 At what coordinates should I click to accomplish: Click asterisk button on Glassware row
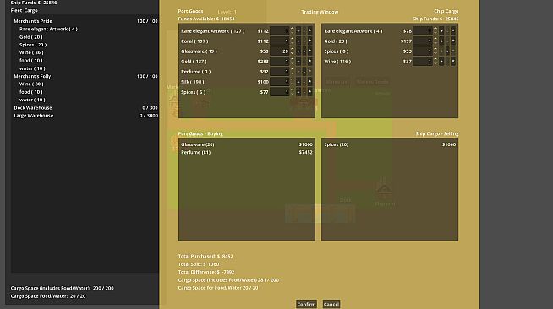(310, 51)
